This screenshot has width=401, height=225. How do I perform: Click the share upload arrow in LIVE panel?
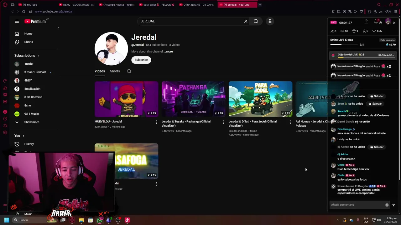(366, 22)
